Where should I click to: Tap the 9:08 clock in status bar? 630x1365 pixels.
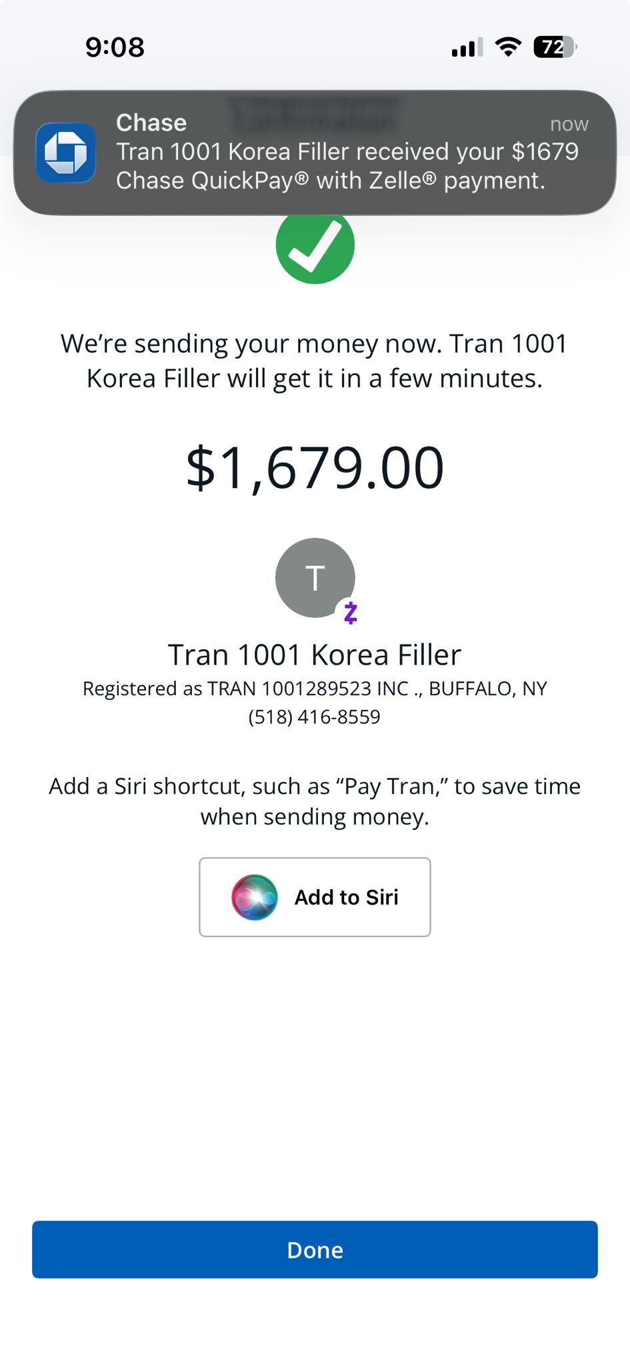(x=115, y=47)
